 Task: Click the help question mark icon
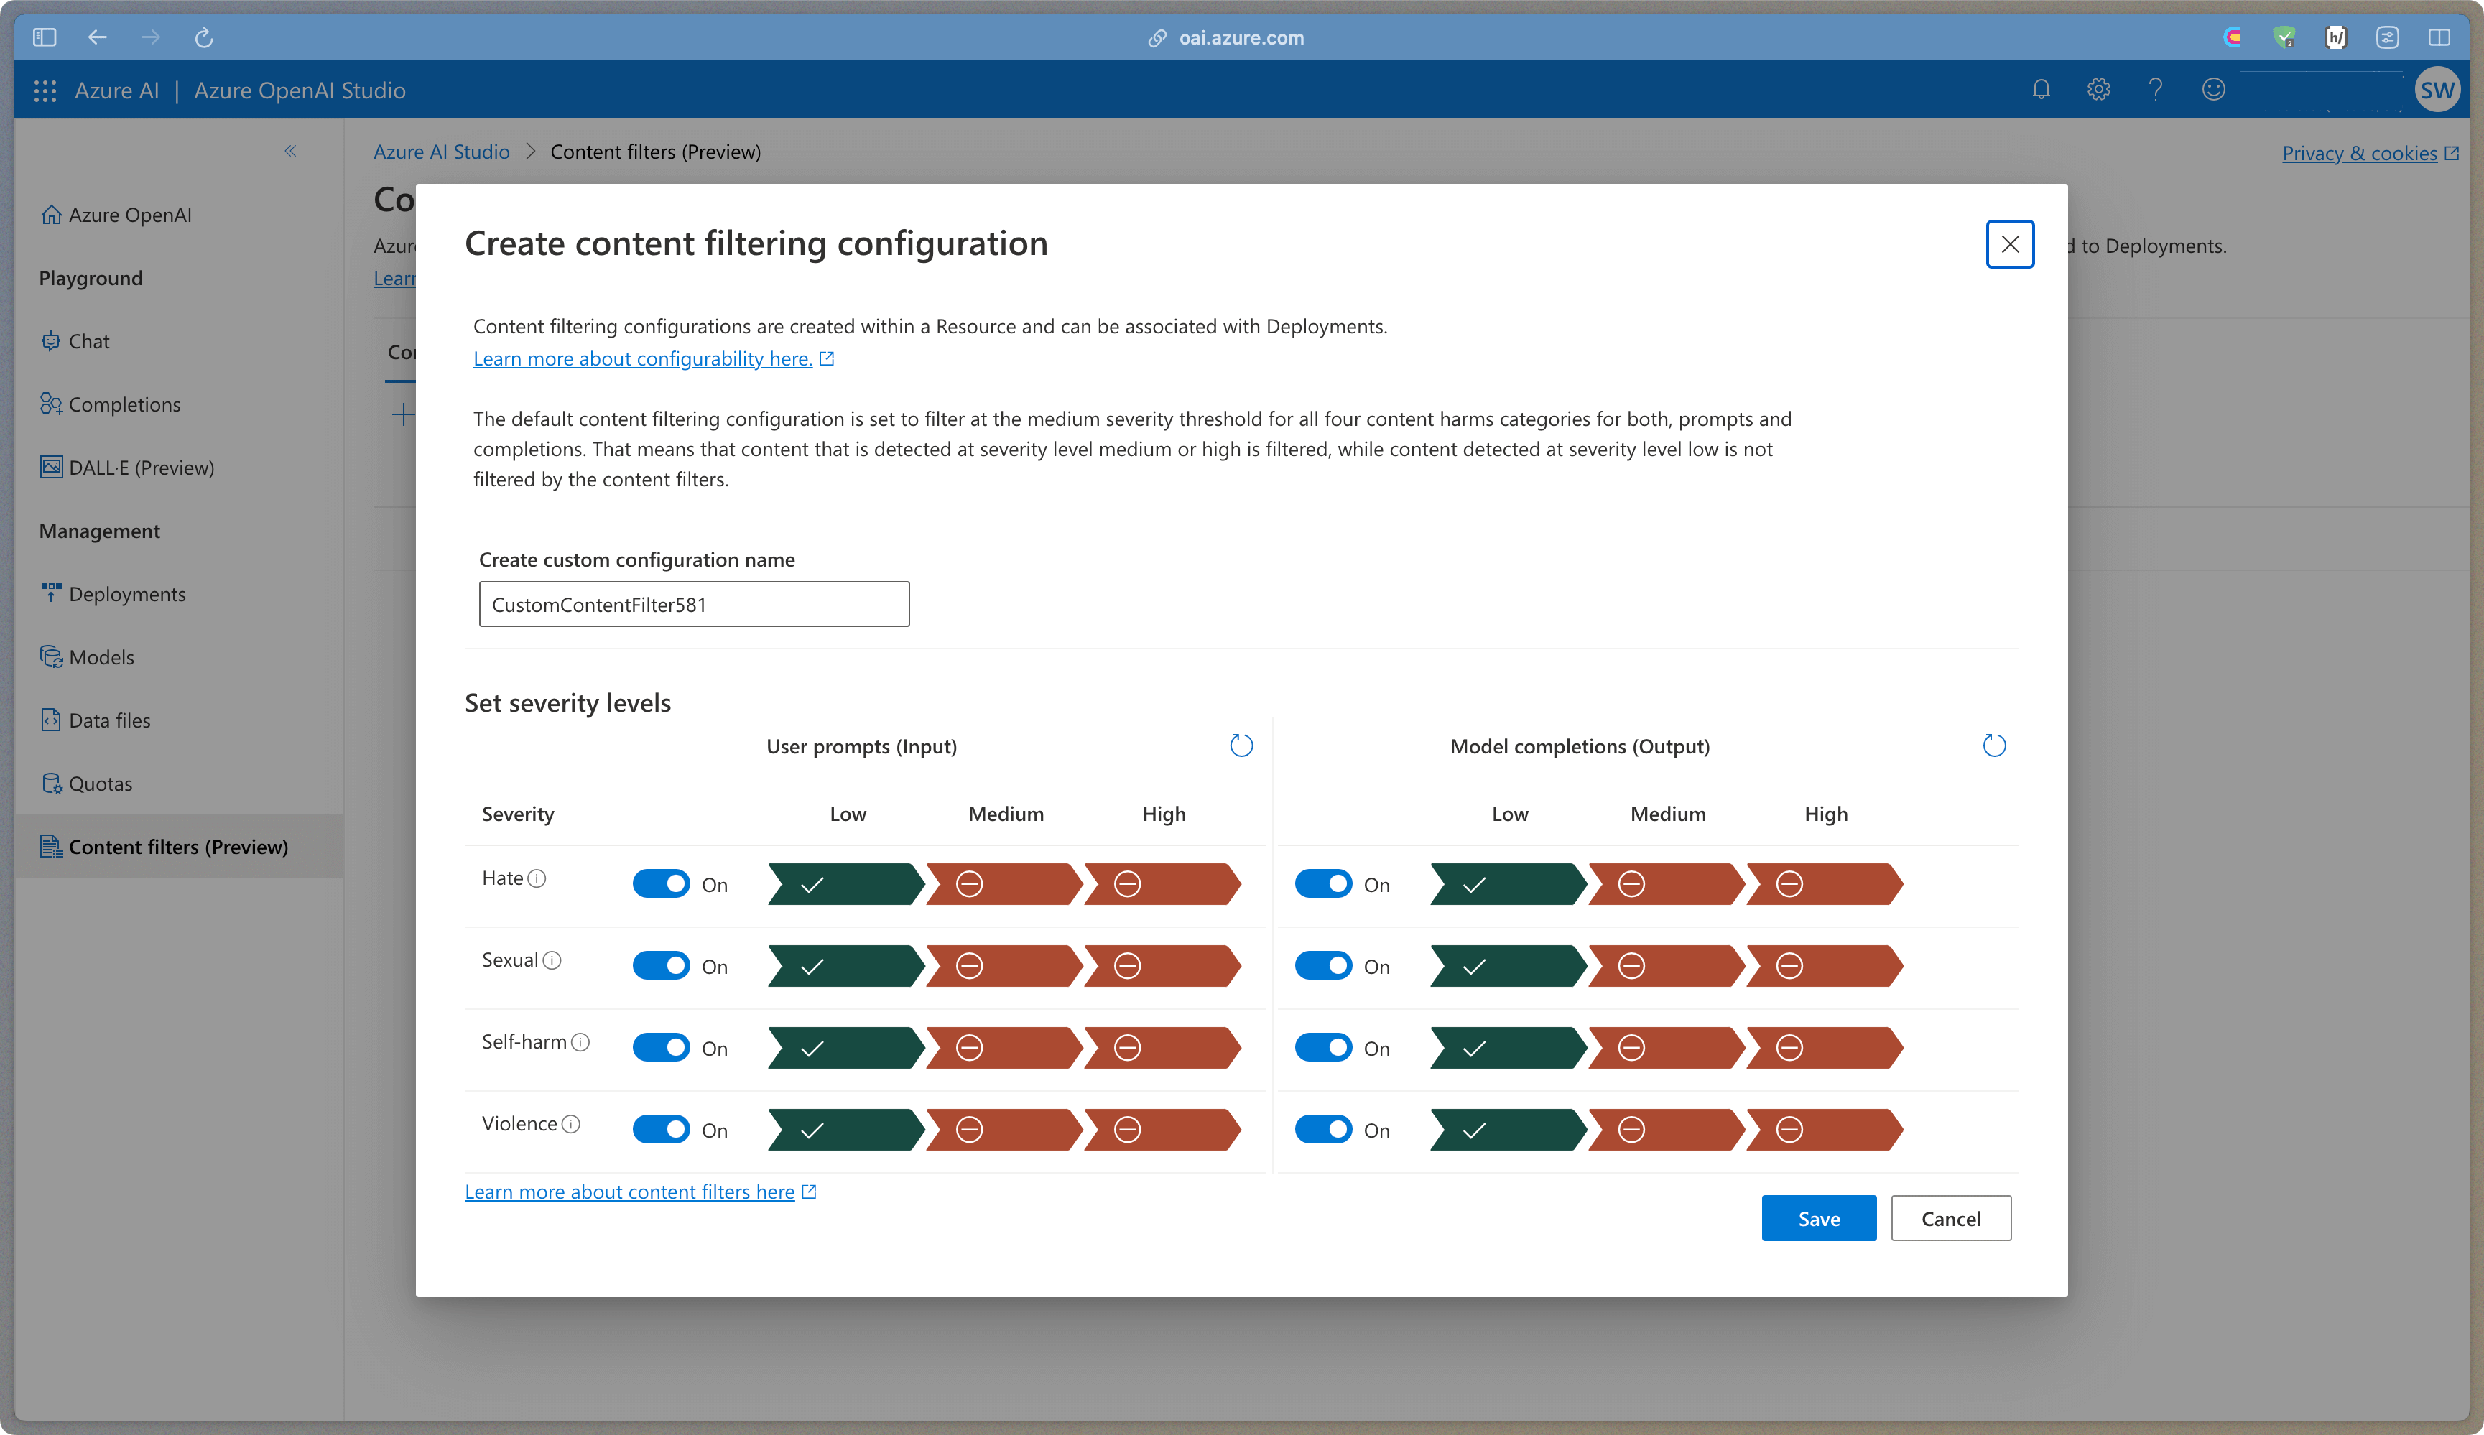(x=2156, y=90)
